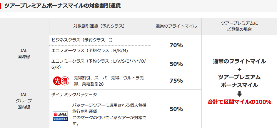
Task: Select the 対象割引運賃（予約クラス） column header
Action: click(100, 26)
